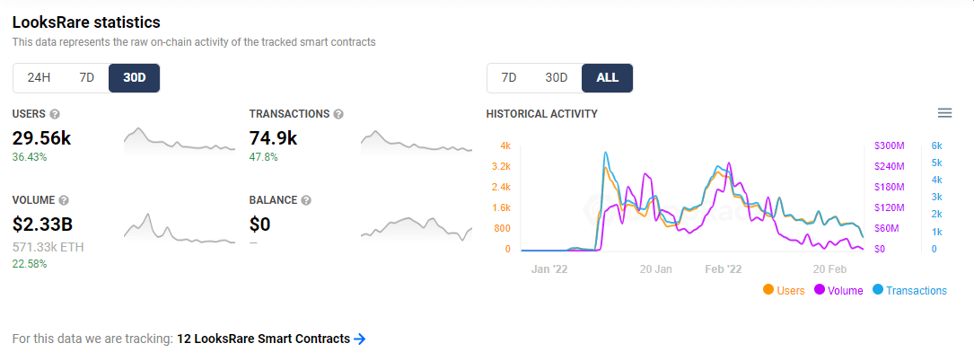The width and height of the screenshot is (974, 361).
Task: Switch statistics to 7D period
Action: click(x=86, y=77)
